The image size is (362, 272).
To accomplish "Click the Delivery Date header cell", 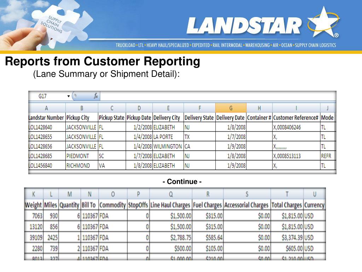I will pos(231,118).
